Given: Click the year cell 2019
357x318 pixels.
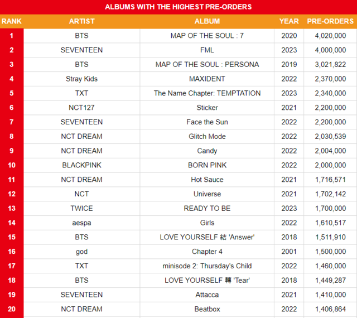Looking at the screenshot, I should [x=289, y=64].
